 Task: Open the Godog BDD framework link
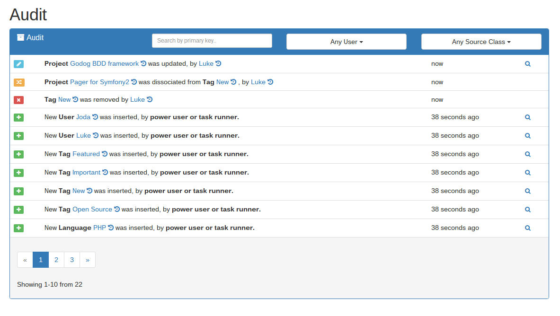tap(104, 63)
